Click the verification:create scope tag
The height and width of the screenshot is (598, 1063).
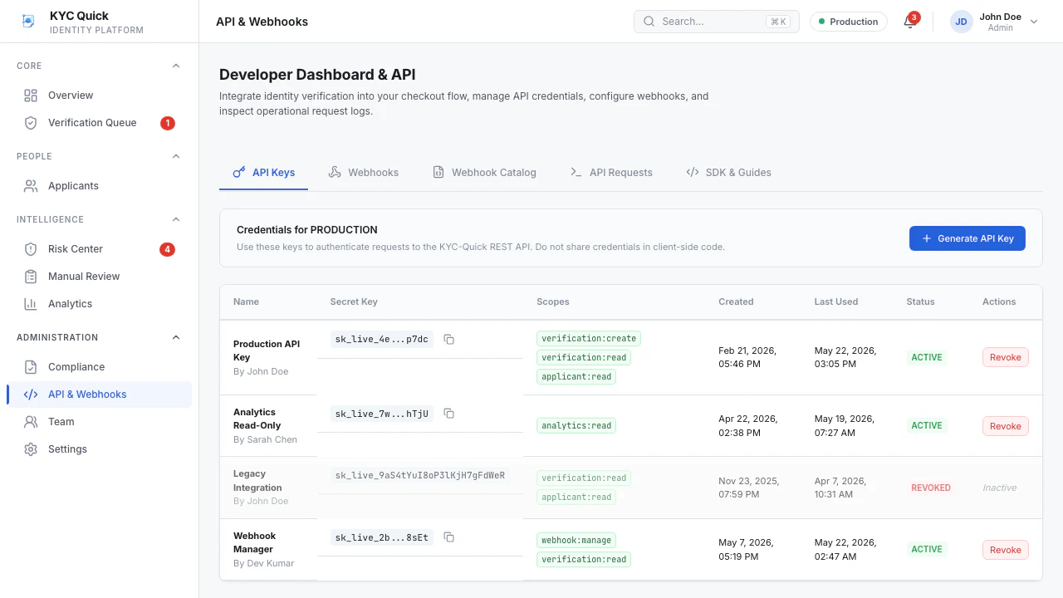pos(589,339)
